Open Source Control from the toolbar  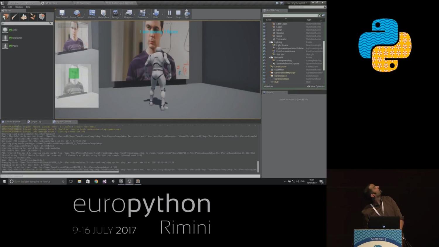77,14
